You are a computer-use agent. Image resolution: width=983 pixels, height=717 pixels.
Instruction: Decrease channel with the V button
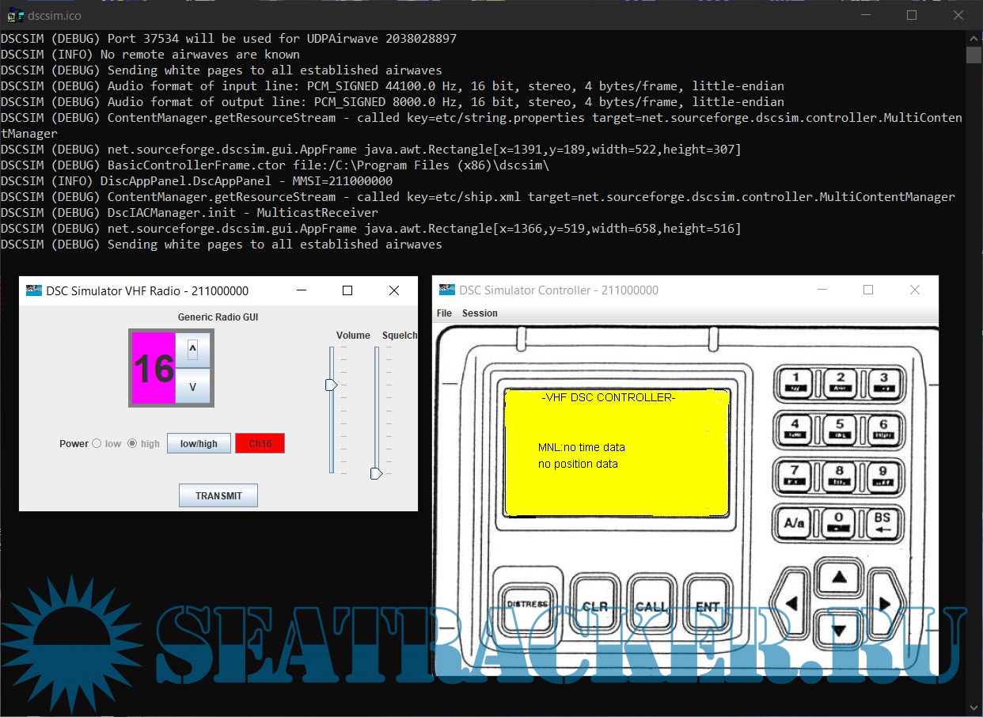click(x=192, y=388)
